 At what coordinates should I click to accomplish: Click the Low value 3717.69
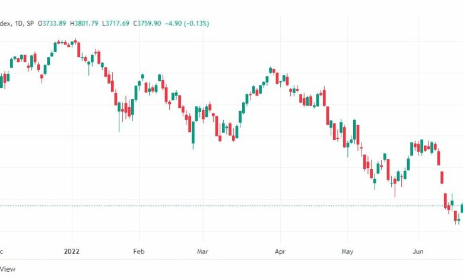116,24
